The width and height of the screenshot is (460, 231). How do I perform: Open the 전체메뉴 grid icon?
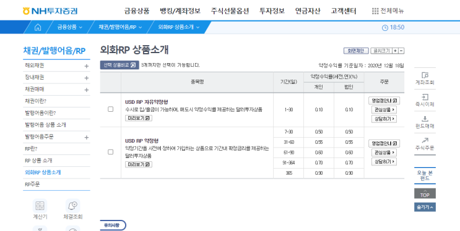(375, 11)
